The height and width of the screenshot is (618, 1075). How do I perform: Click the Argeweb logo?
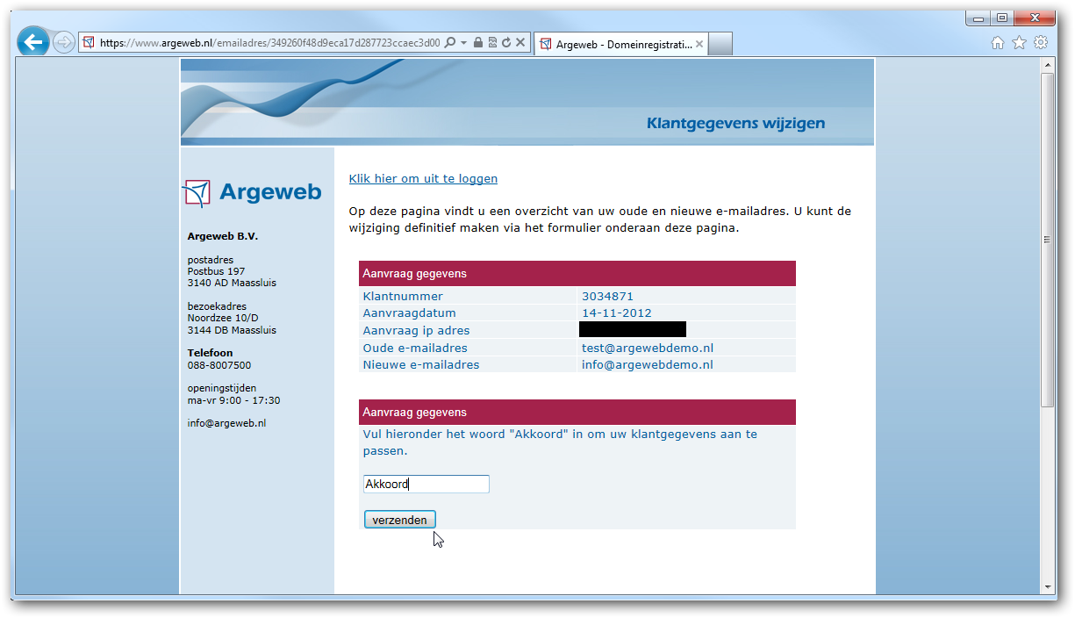(252, 192)
